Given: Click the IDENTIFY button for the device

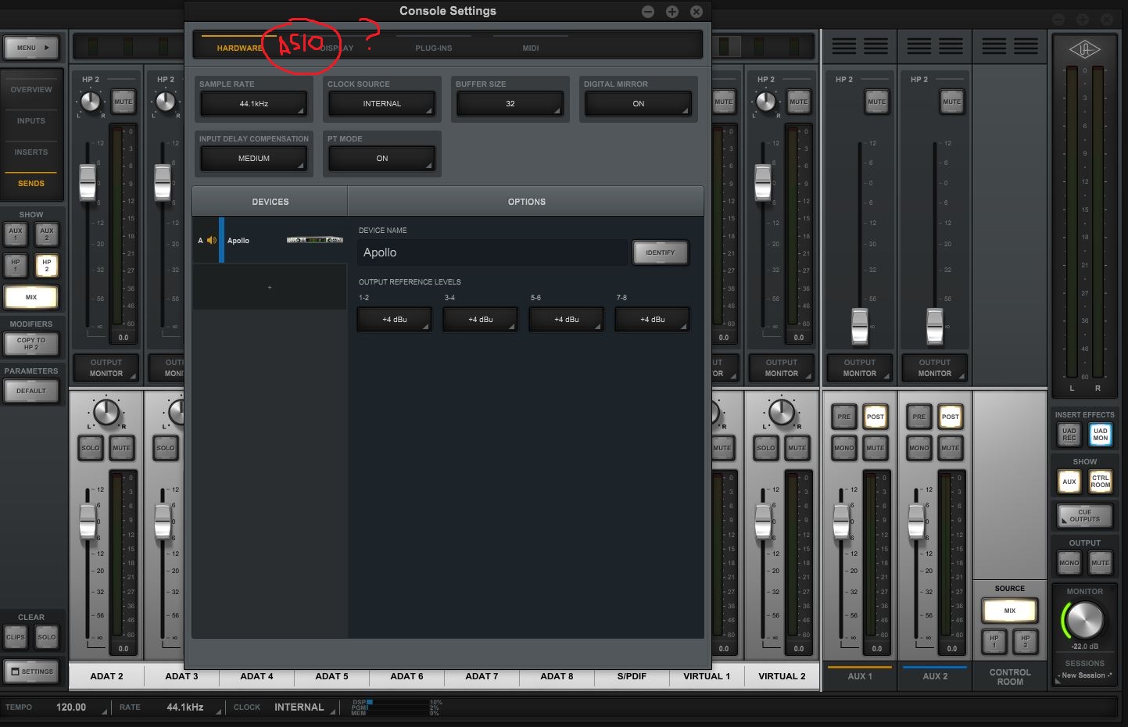Looking at the screenshot, I should click(x=661, y=252).
